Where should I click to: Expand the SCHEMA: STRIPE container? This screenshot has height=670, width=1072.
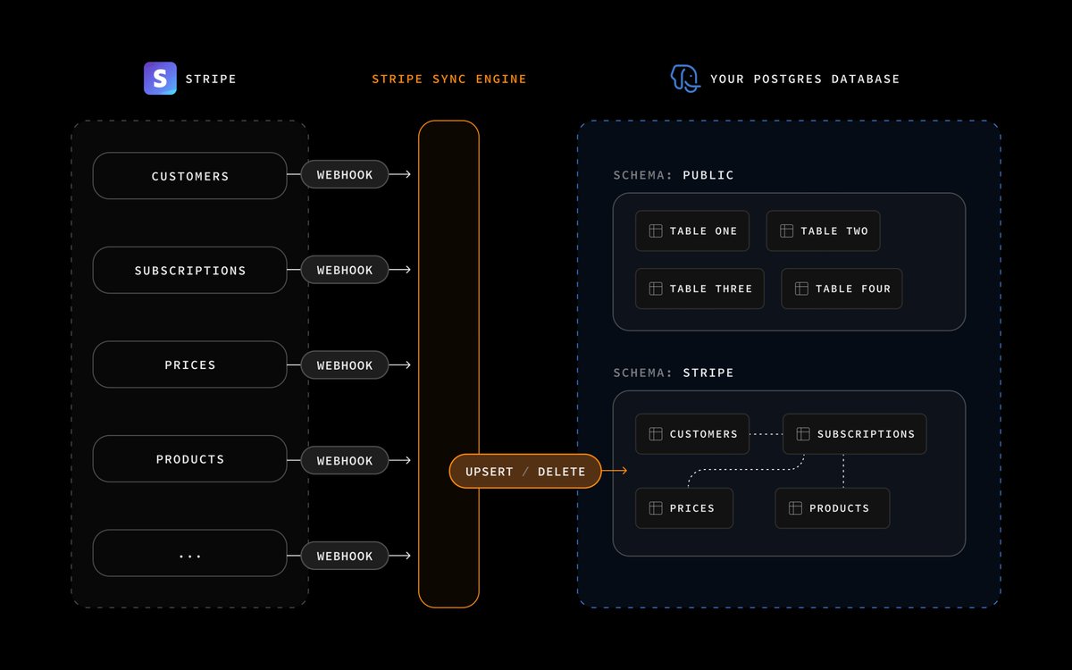[x=789, y=473]
